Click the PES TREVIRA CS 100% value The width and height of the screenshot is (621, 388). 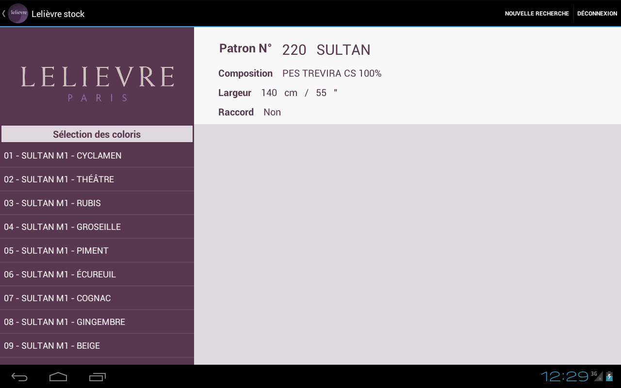(332, 73)
